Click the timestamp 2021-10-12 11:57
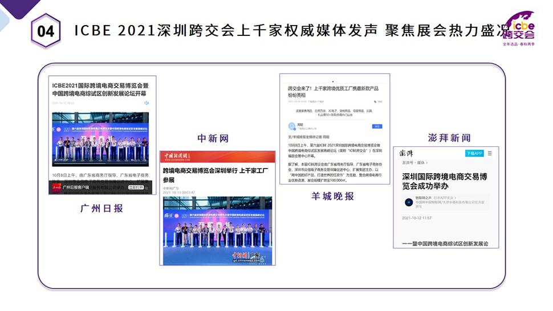This screenshot has height=311, width=553. click(417, 218)
